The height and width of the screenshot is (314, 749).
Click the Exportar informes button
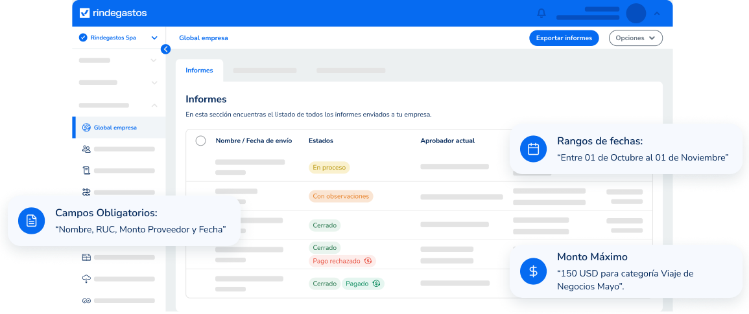[x=564, y=38]
